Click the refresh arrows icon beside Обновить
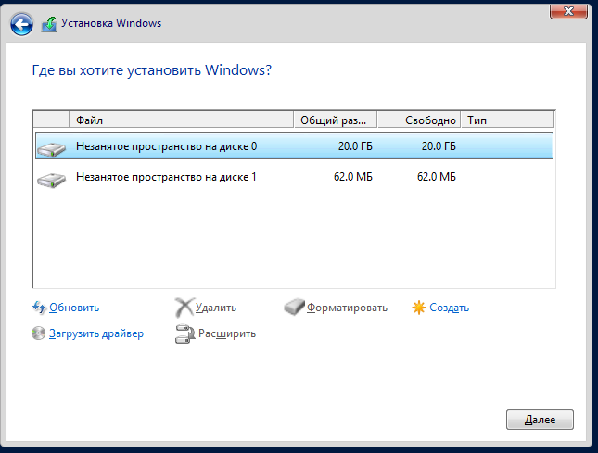The width and height of the screenshot is (598, 453). (x=39, y=308)
